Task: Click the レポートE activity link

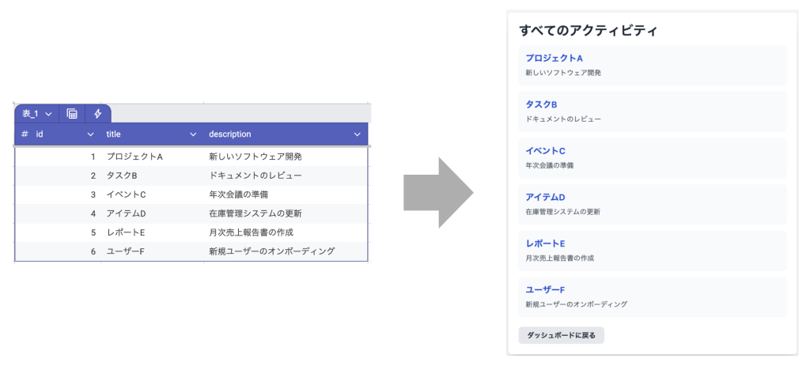Action: coord(545,243)
